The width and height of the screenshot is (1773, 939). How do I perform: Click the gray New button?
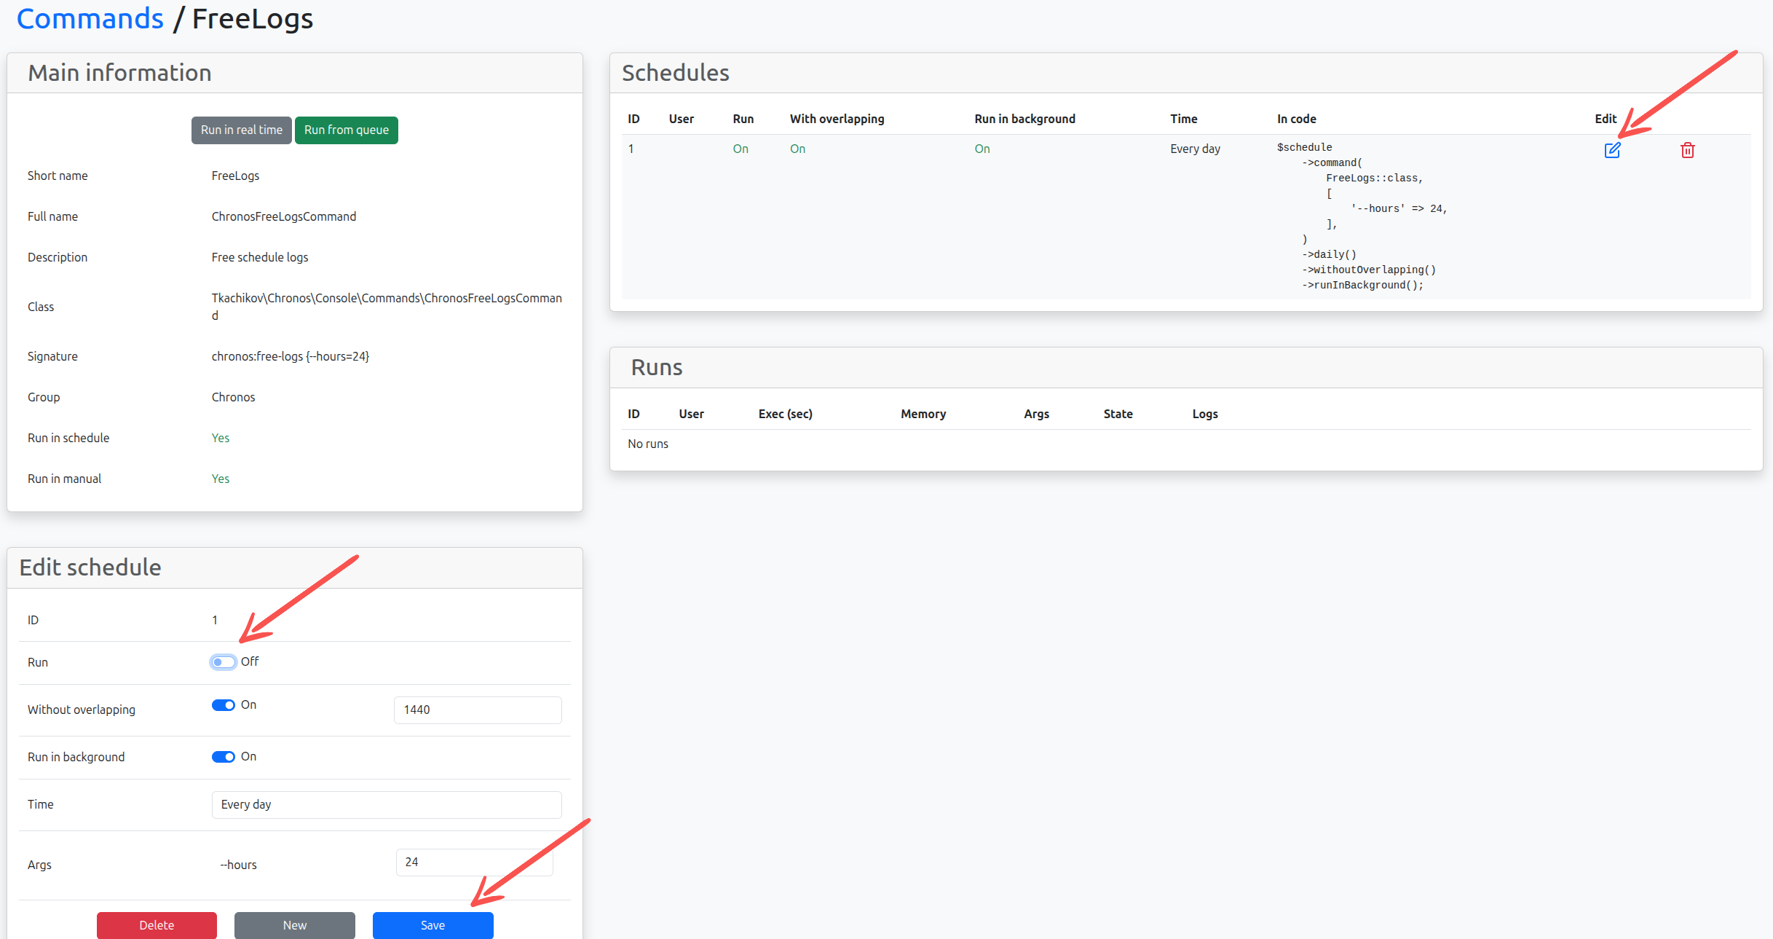[294, 924]
